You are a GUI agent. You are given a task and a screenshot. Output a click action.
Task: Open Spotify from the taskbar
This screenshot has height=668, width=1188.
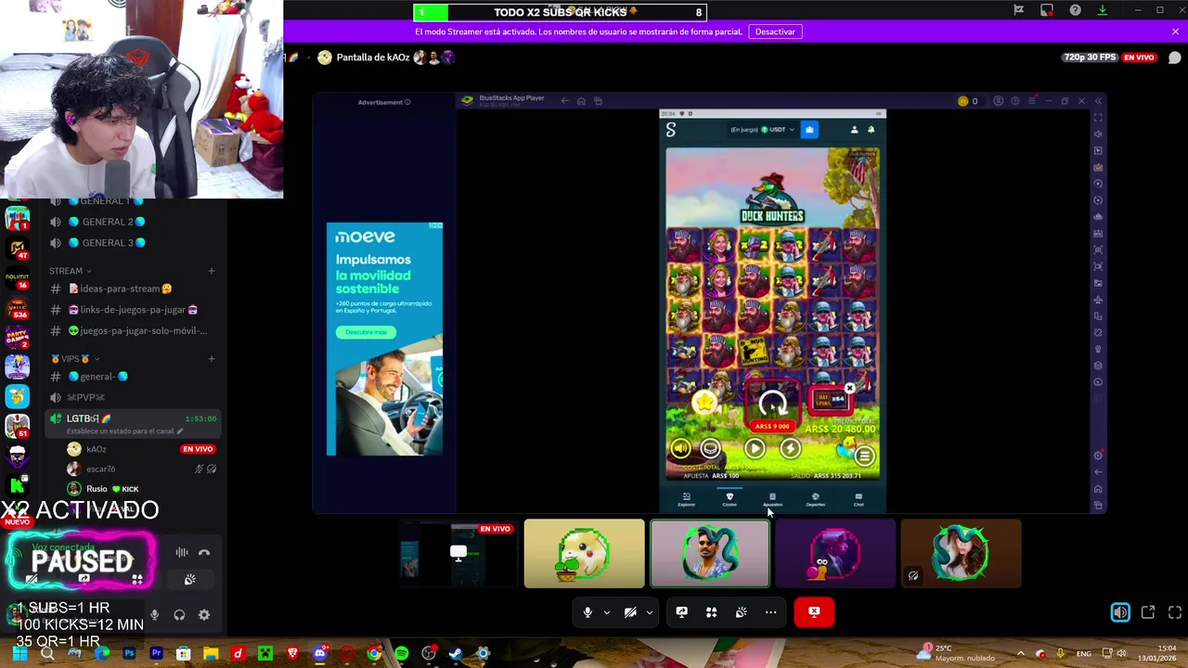(401, 654)
